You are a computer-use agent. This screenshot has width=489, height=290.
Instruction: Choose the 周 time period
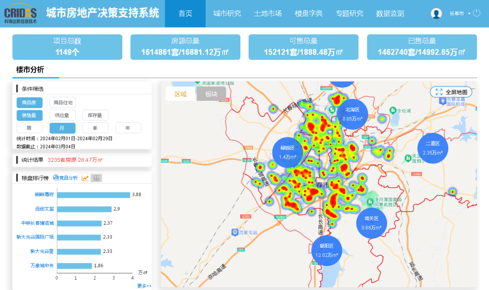point(29,128)
